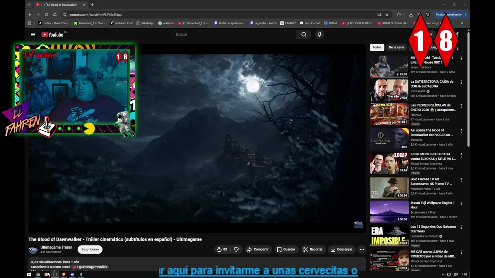This screenshot has width=495, height=278.
Task: Open HDFull bookmark
Action: pyautogui.click(x=330, y=23)
